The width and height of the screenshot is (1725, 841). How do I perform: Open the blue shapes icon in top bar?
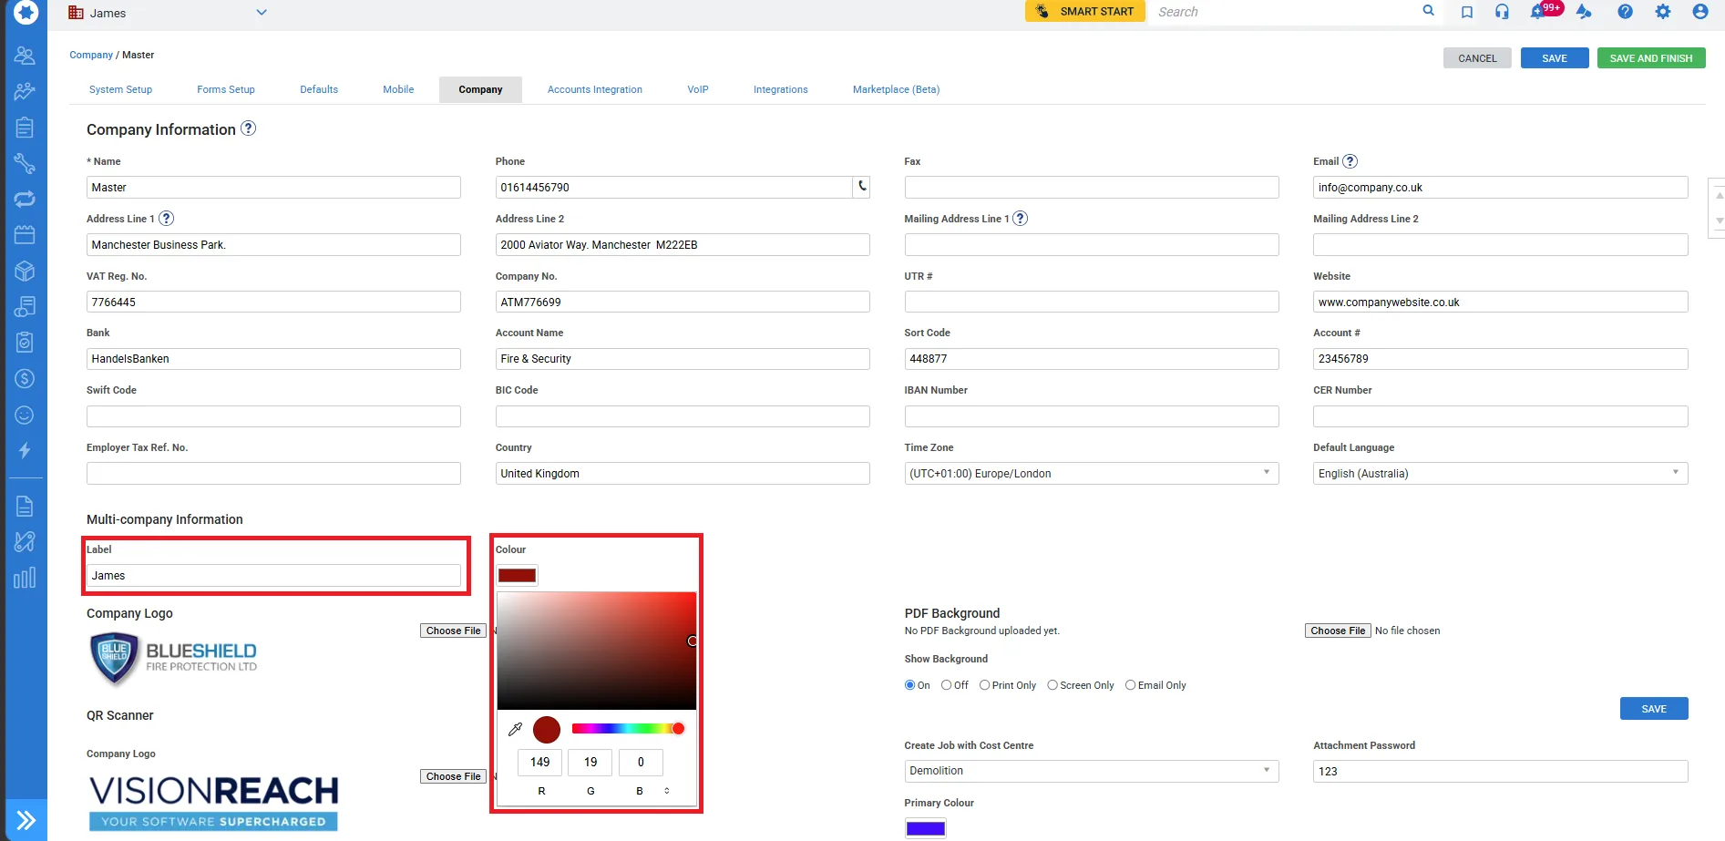[1584, 12]
